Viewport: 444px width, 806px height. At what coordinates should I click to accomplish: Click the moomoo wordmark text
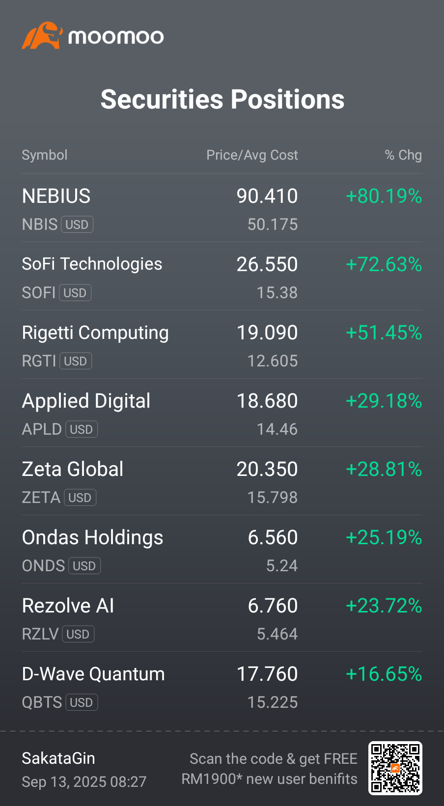[x=116, y=37]
